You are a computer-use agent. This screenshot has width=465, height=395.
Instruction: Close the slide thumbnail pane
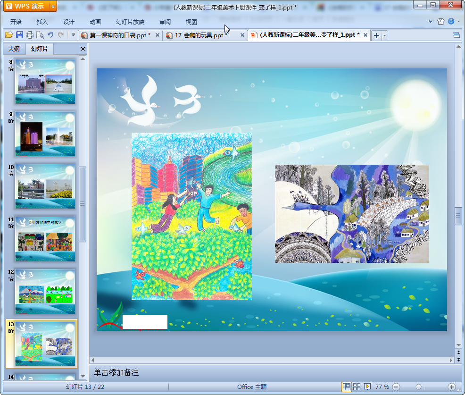click(x=83, y=49)
